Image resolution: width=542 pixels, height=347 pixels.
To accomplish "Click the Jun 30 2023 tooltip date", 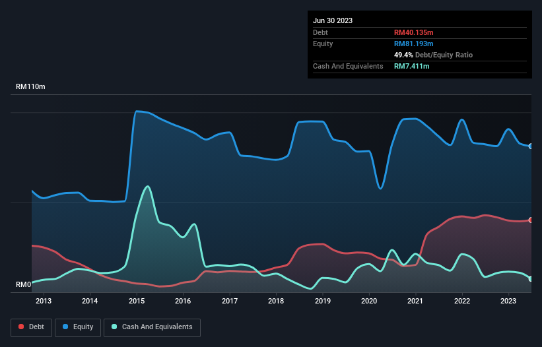I will [x=333, y=20].
